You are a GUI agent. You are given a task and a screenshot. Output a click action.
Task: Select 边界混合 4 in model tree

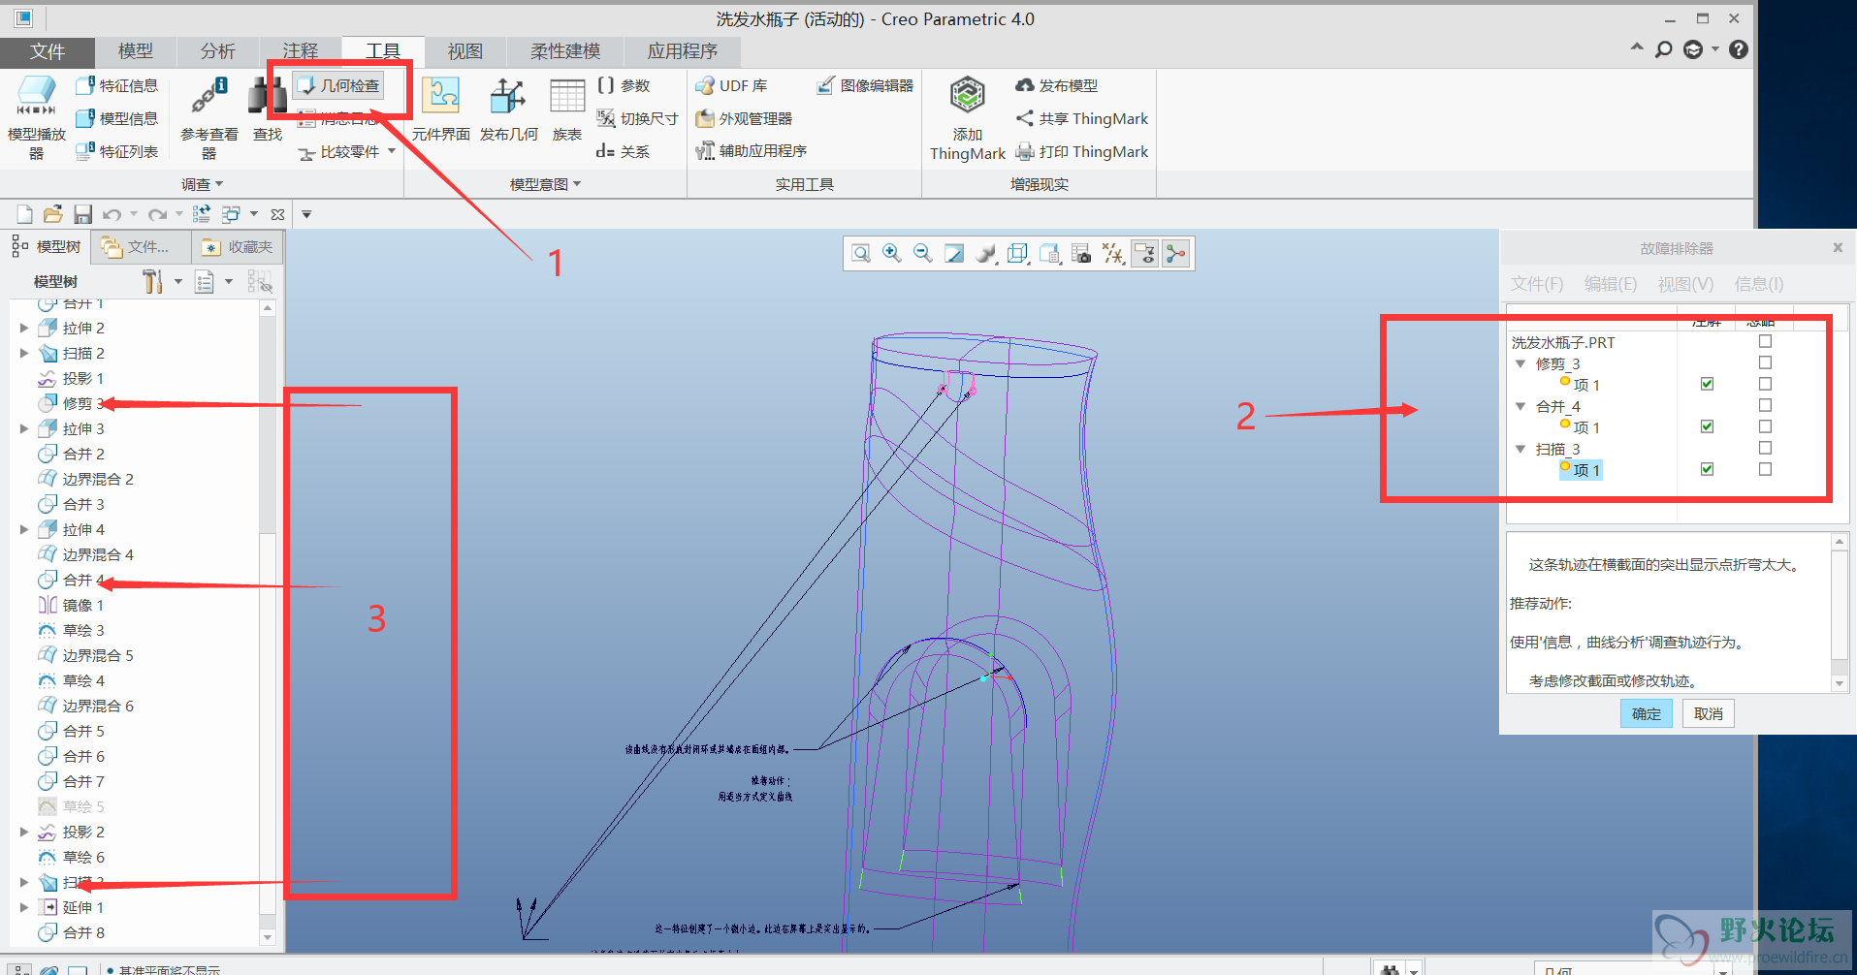(86, 554)
